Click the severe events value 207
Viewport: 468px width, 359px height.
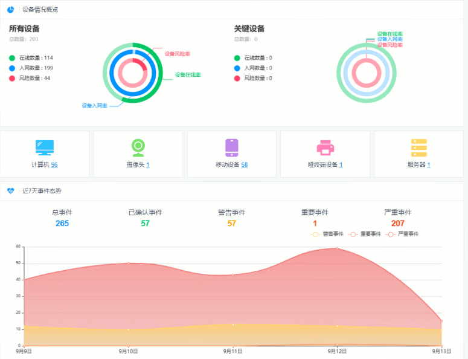(397, 224)
